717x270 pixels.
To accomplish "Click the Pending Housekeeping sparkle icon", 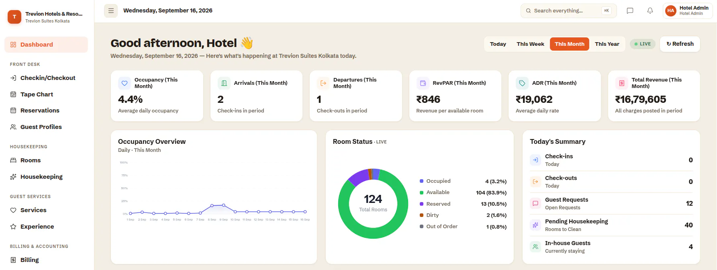I will click(535, 225).
